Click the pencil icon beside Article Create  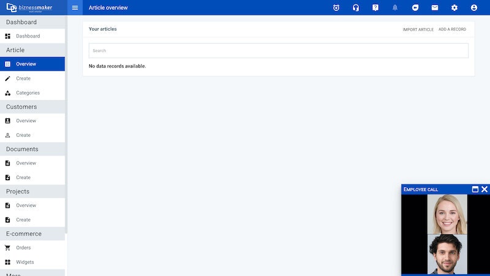pyautogui.click(x=8, y=79)
